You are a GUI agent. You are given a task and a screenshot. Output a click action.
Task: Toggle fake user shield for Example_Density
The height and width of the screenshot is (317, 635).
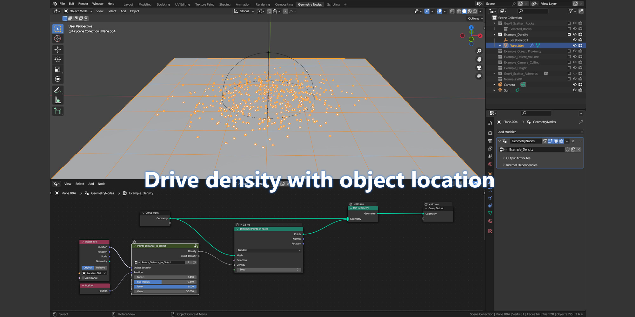(567, 149)
